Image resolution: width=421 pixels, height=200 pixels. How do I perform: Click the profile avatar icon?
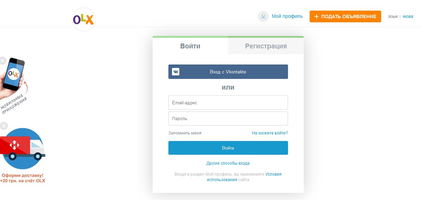click(263, 16)
